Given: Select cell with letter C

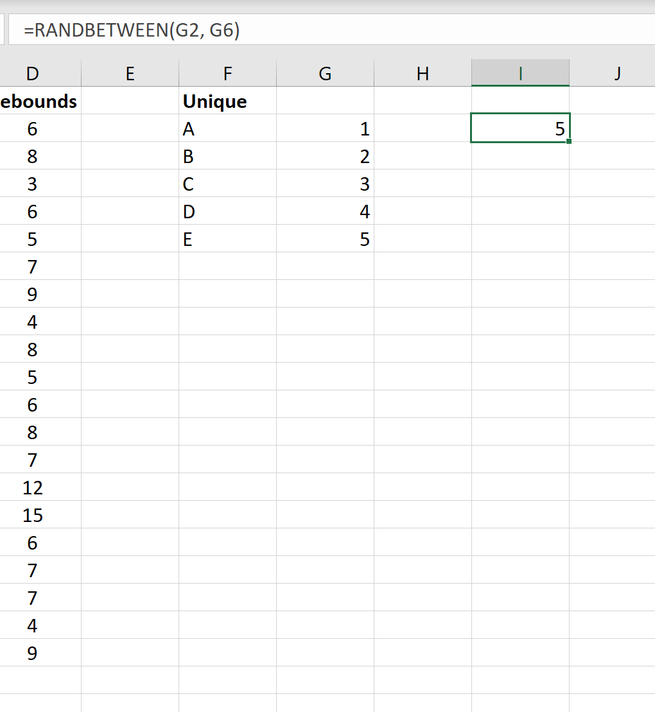Looking at the screenshot, I should click(227, 185).
